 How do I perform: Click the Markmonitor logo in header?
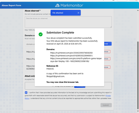coord(69,5)
